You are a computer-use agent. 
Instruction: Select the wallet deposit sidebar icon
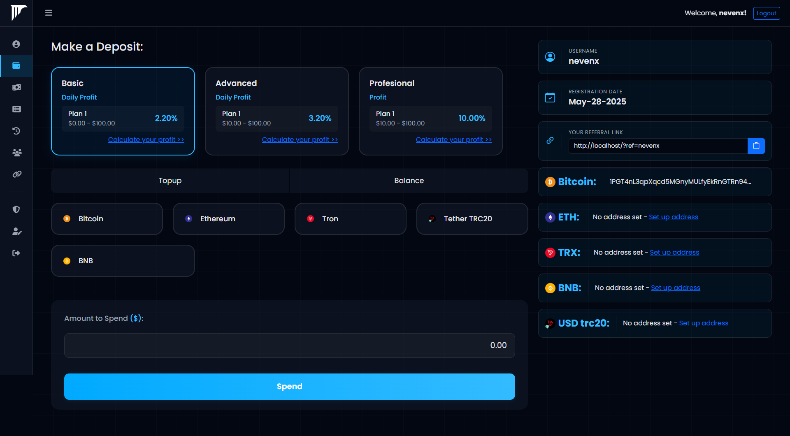[x=16, y=65]
